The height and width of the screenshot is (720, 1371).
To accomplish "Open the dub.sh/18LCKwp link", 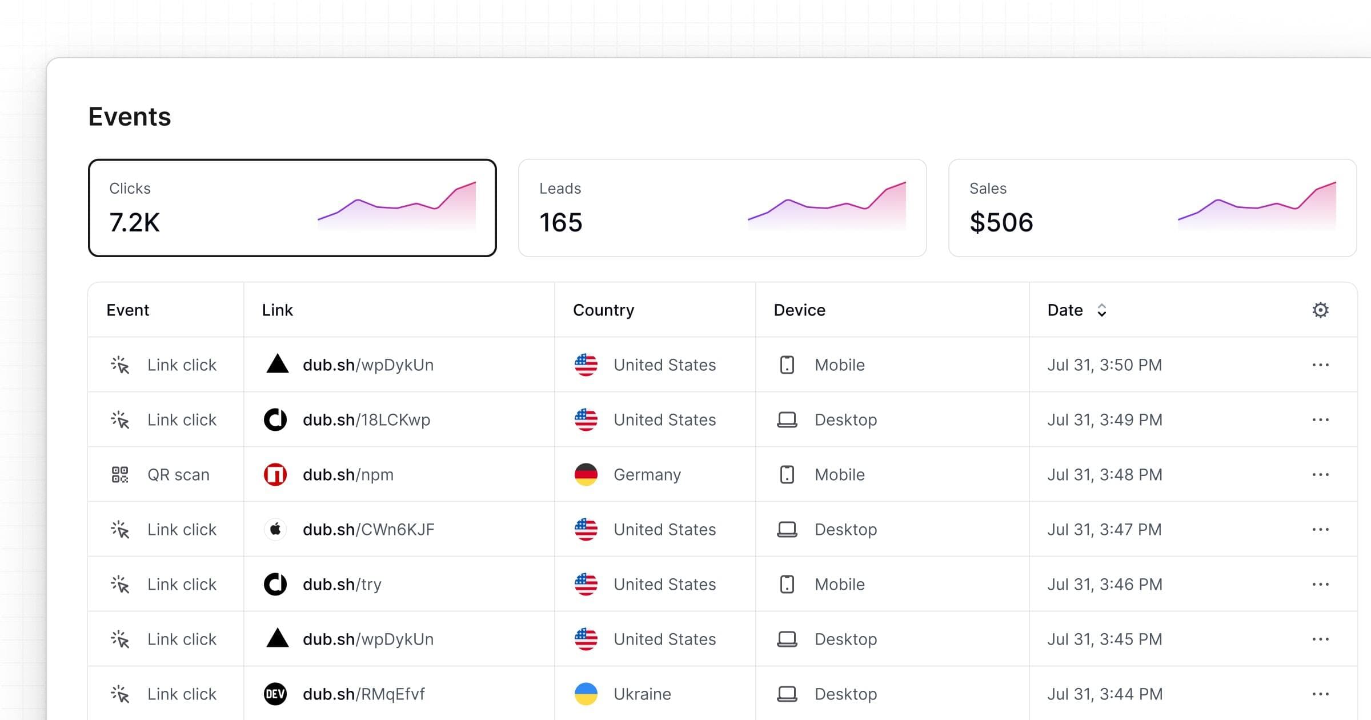I will click(366, 419).
